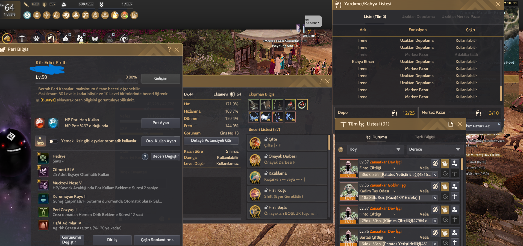Cancel the Kadim Taş Odası worker task
The image size is (523, 246).
(435, 198)
